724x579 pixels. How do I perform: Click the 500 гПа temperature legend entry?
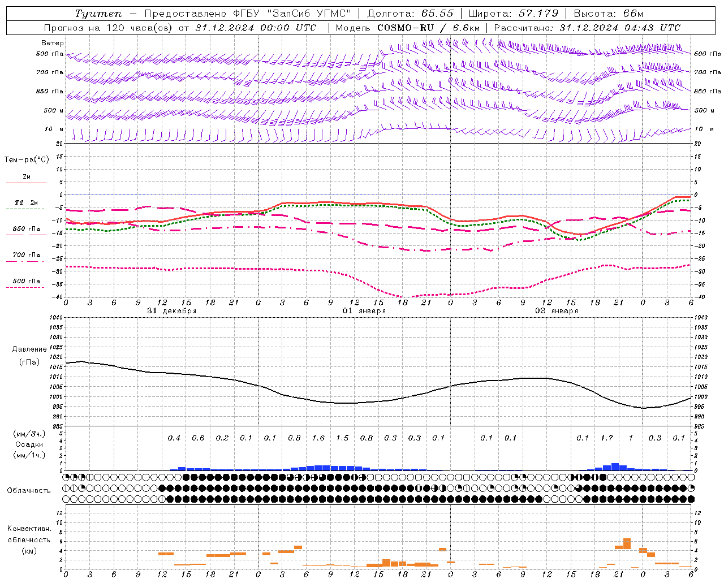pos(27,281)
